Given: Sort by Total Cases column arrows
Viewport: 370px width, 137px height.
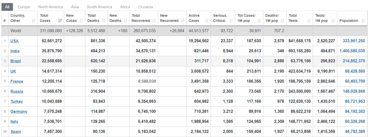Looking at the screenshot, I should tap(60, 21).
